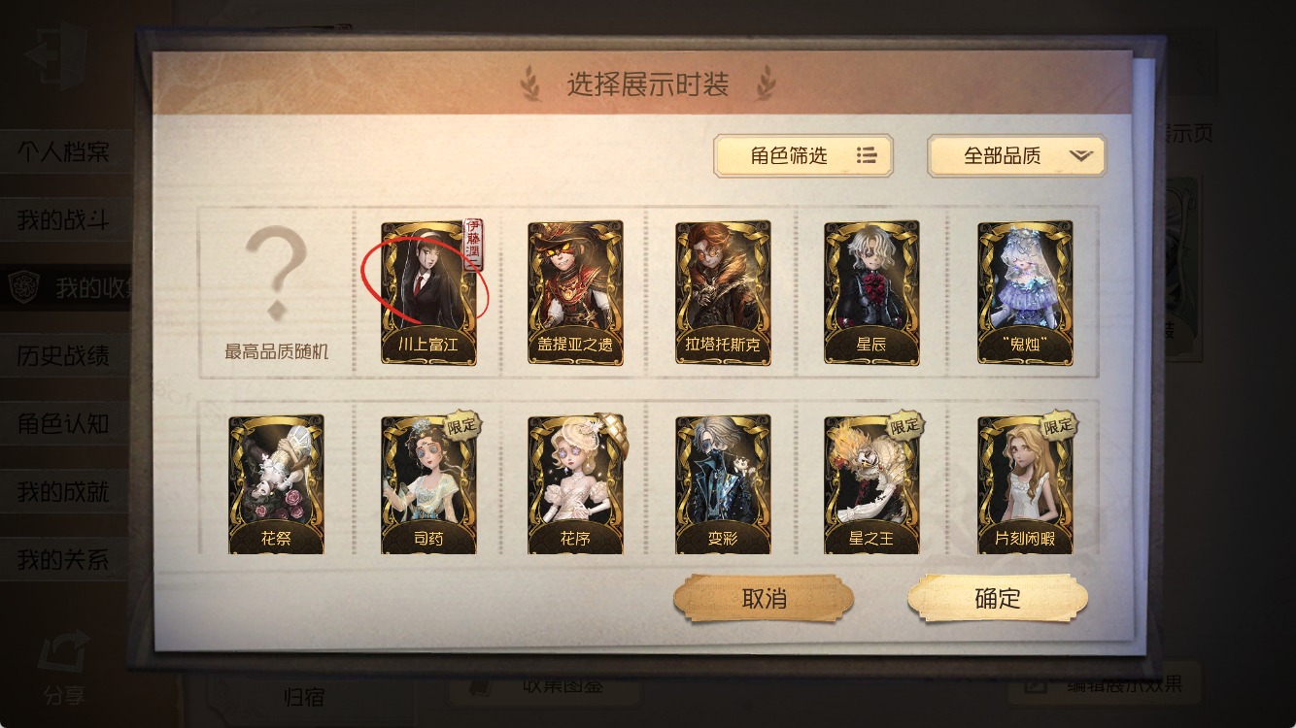Pick the 片刻闲暇 costume card
The height and width of the screenshot is (728, 1296).
coord(1025,484)
